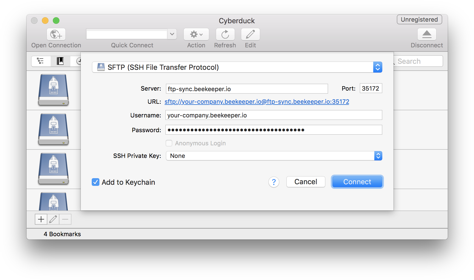Select the third bookmark drive icon
Screen dimensions: 474x280
tap(53, 169)
